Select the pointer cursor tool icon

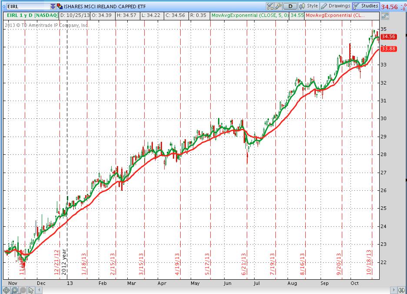pos(31,290)
